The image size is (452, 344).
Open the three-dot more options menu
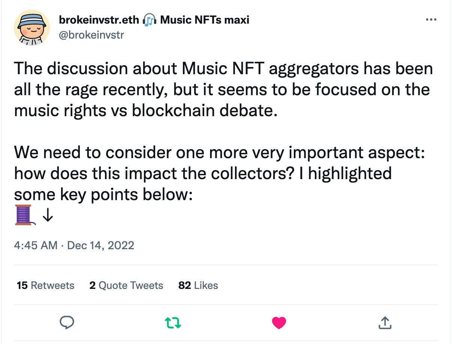(x=431, y=19)
